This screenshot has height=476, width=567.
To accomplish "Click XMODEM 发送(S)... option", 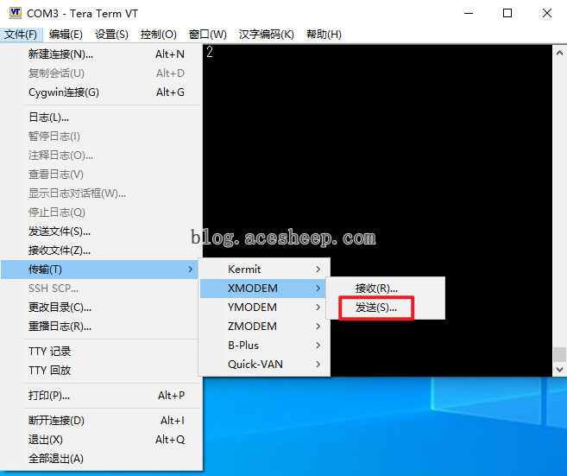I will coord(386,308).
